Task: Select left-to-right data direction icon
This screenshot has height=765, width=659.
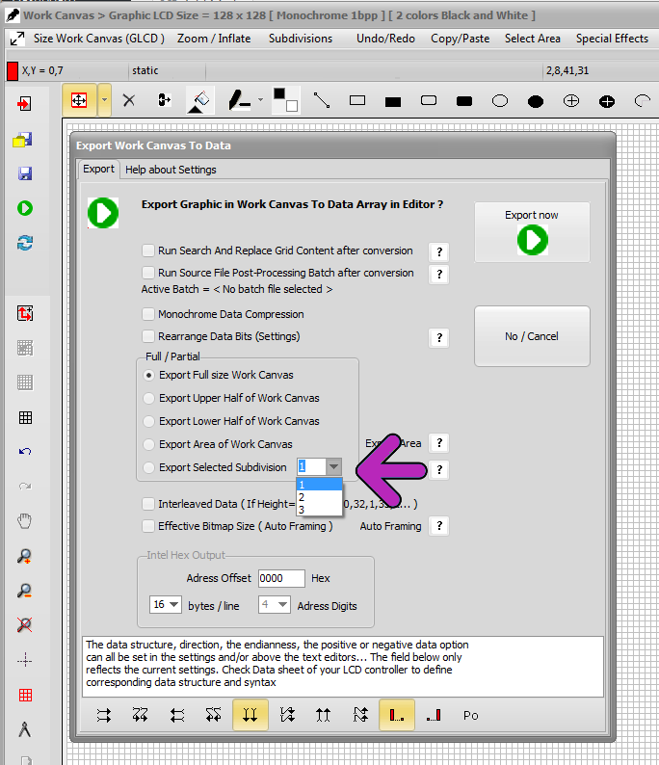Action: point(104,715)
